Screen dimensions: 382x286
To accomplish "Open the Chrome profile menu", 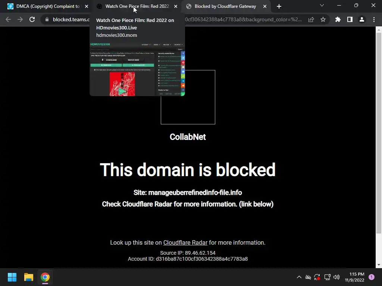I will (362, 19).
